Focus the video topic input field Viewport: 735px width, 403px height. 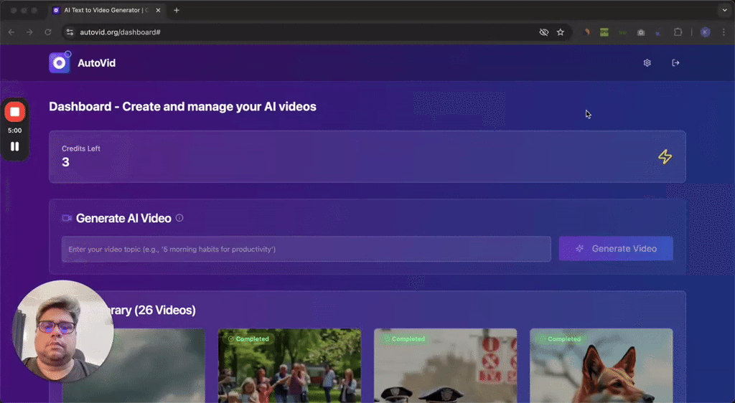coord(306,249)
